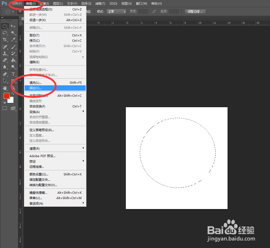Choose Adobe PDF 预设... menu entry

click(x=55, y=156)
